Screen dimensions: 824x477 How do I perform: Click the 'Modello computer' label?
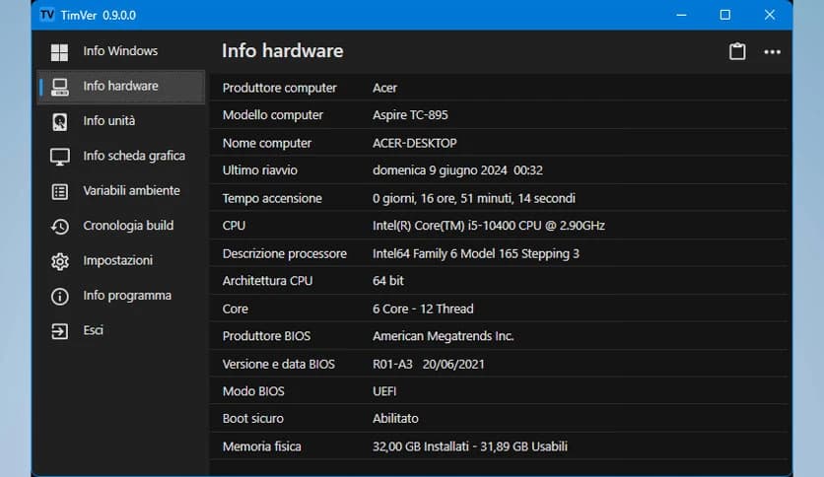pos(273,115)
